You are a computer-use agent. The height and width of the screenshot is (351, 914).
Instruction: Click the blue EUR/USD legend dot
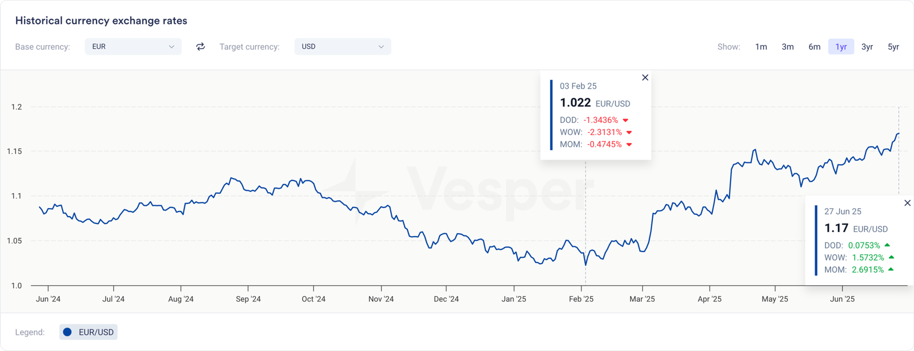[67, 332]
